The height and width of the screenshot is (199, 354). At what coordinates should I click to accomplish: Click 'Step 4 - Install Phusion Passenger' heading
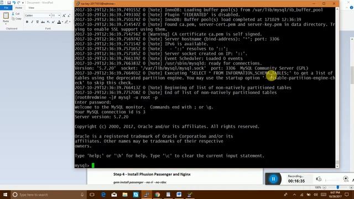(152, 174)
